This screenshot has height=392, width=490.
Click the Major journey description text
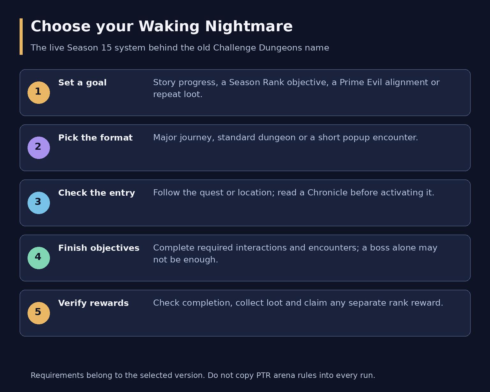(286, 138)
